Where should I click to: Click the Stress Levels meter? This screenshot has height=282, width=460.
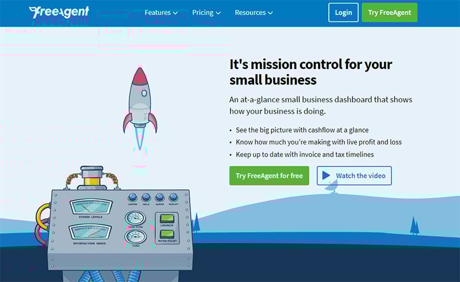point(90,207)
